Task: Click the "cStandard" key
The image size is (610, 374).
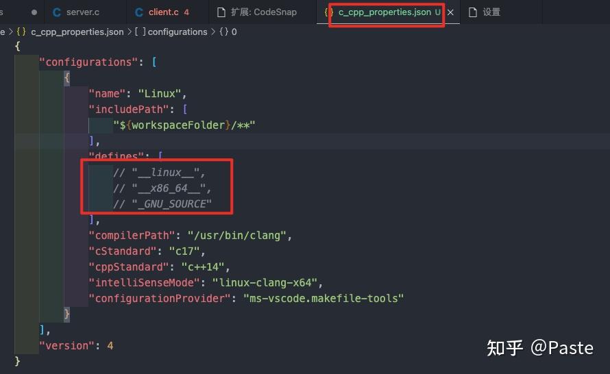Action: point(123,251)
